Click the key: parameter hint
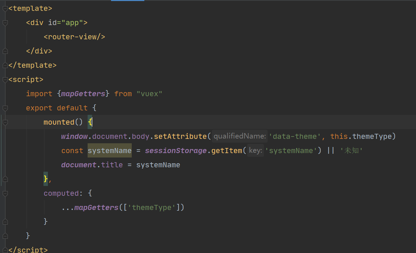 pos(255,151)
